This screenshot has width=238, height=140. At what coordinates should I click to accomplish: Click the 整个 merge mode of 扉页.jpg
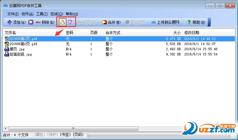click(109, 49)
